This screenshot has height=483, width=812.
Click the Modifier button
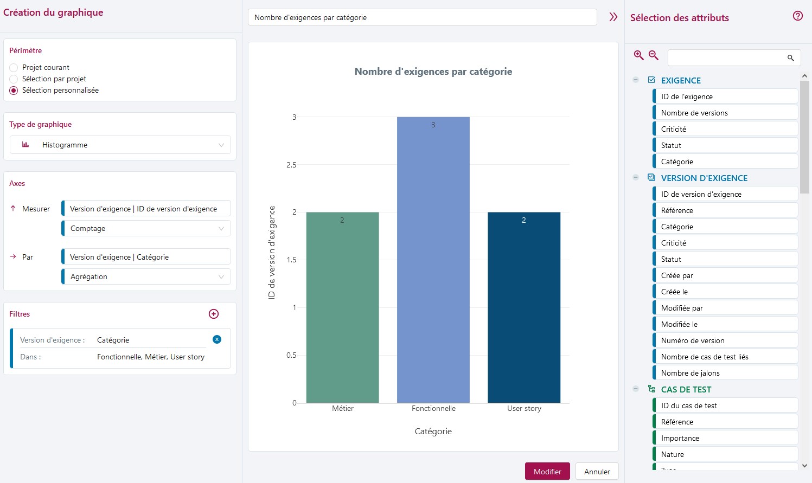click(x=547, y=472)
